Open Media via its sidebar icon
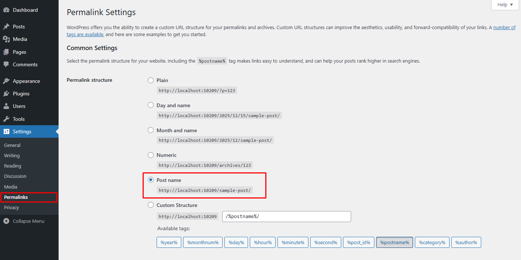Viewport: 521px width, 260px height. 6,39
